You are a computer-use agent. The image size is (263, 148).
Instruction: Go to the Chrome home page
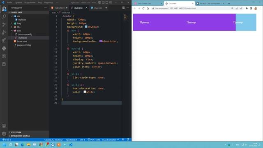[x=148, y=8]
